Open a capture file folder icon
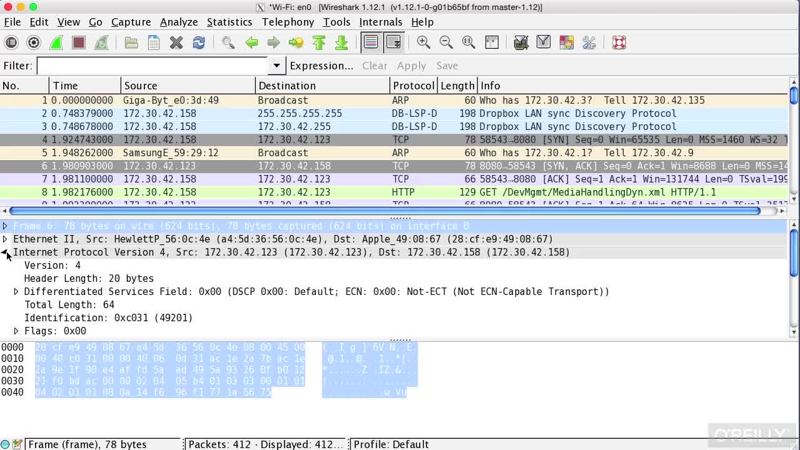 [x=131, y=42]
